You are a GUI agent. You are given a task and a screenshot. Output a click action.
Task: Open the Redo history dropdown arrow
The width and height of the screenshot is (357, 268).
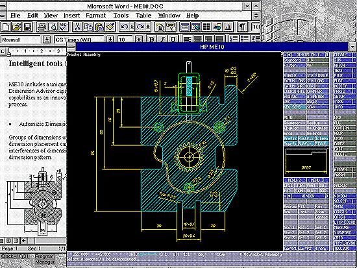coord(148,27)
